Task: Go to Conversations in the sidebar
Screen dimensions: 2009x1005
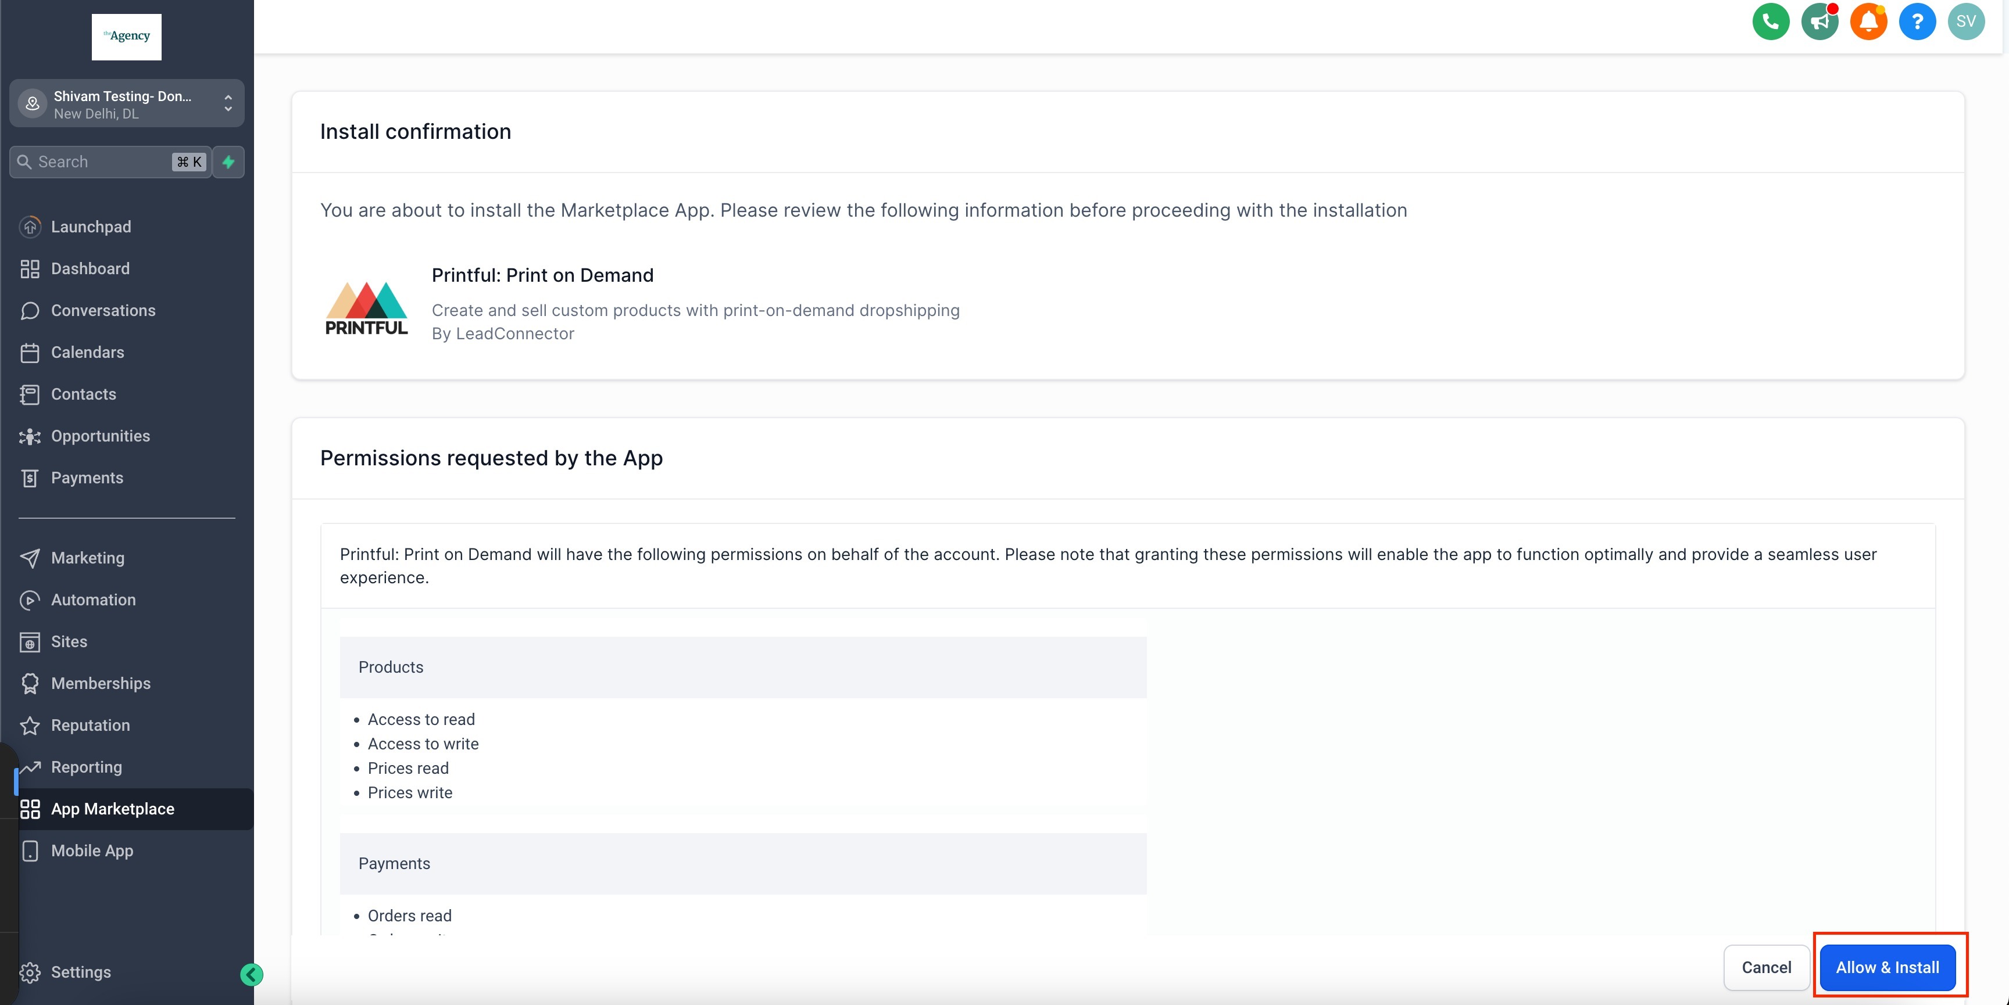Action: click(x=103, y=310)
